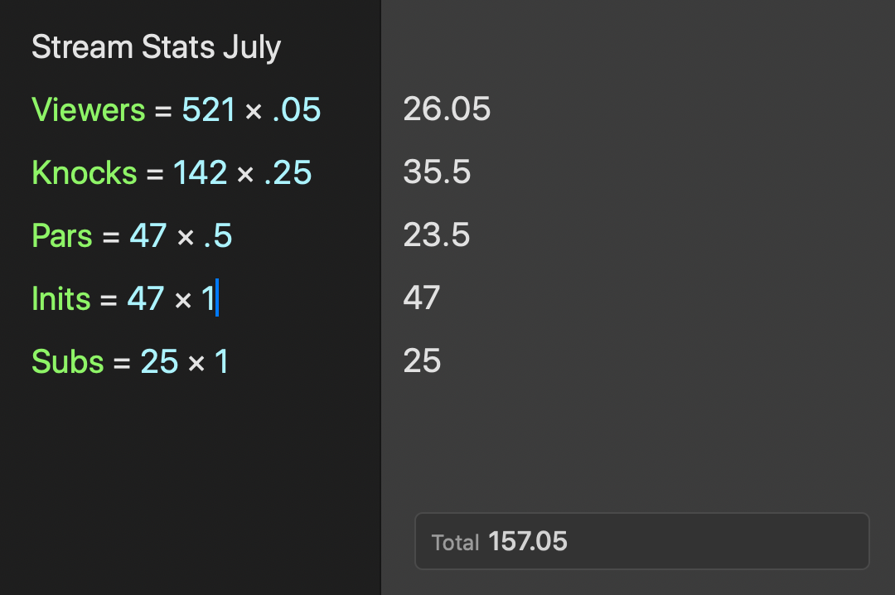This screenshot has height=595, width=895.
Task: Click the Stream Stats July title line
Action: [156, 47]
